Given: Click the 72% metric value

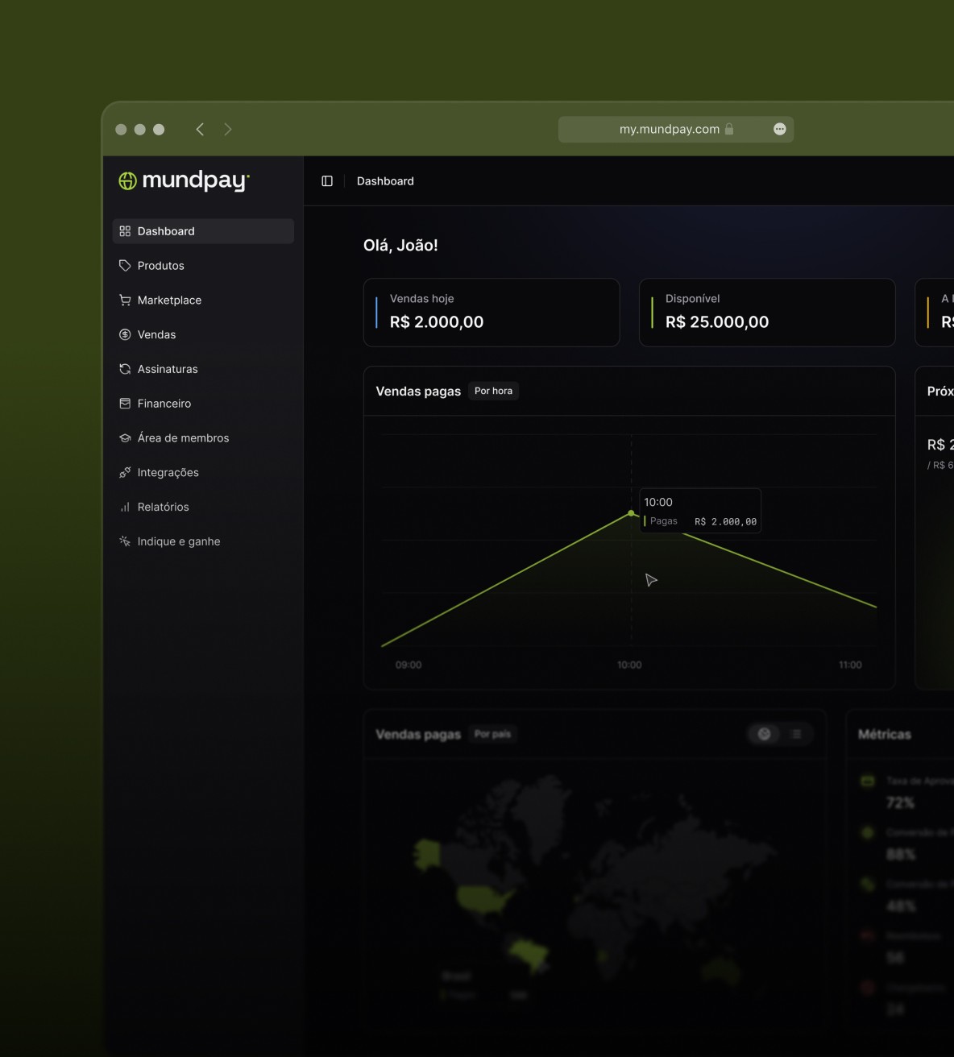Looking at the screenshot, I should [900, 802].
